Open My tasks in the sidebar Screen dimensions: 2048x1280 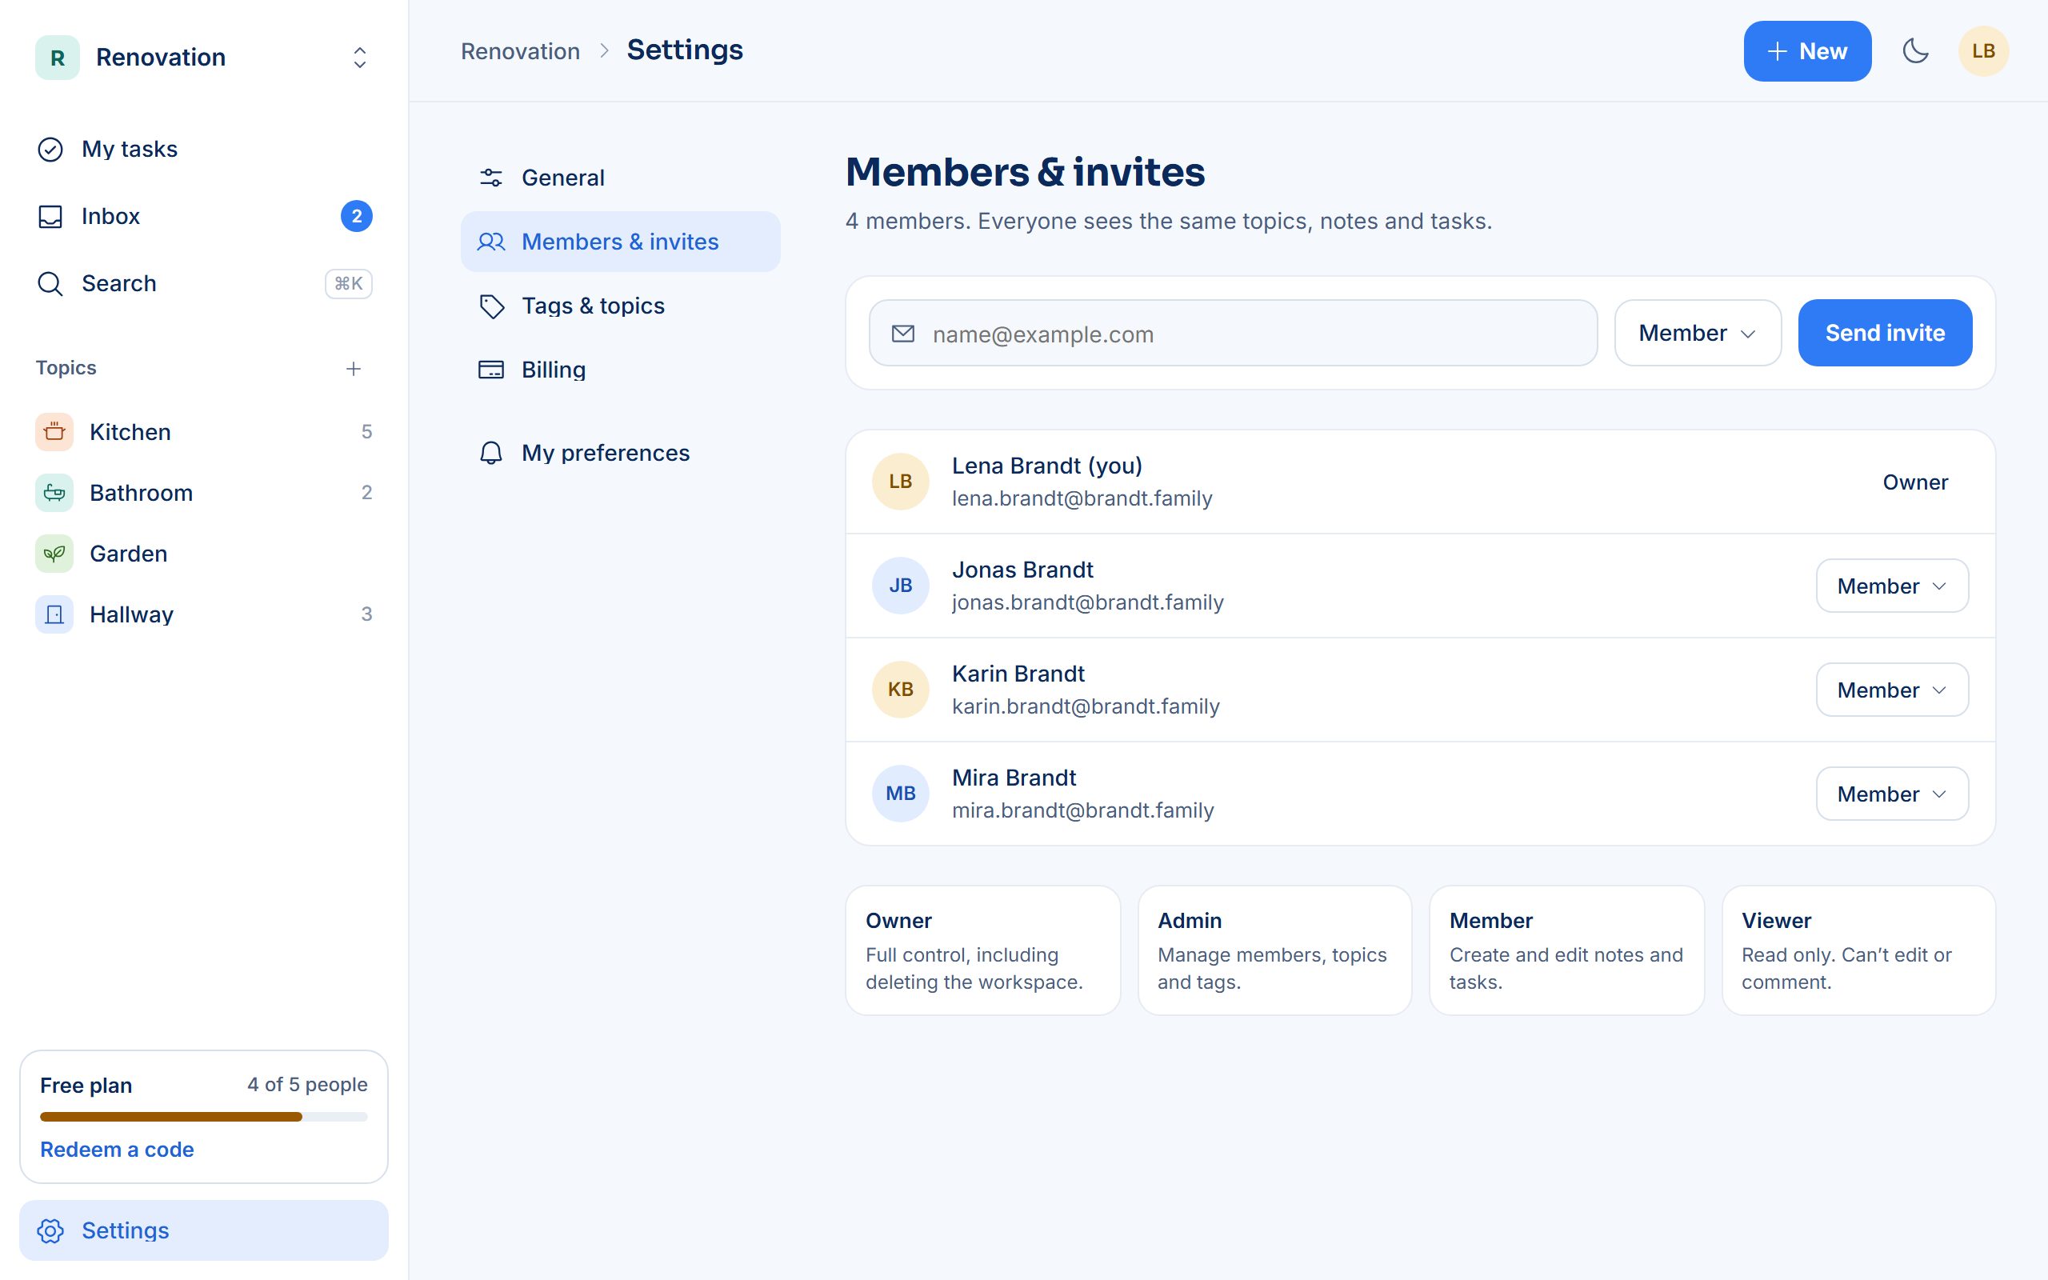[x=204, y=149]
